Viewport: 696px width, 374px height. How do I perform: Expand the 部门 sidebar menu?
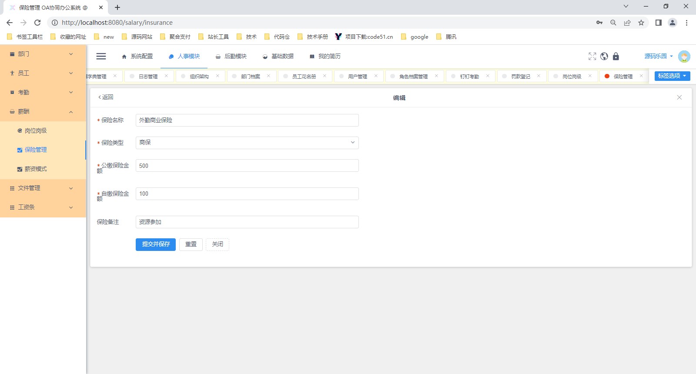[x=43, y=54]
